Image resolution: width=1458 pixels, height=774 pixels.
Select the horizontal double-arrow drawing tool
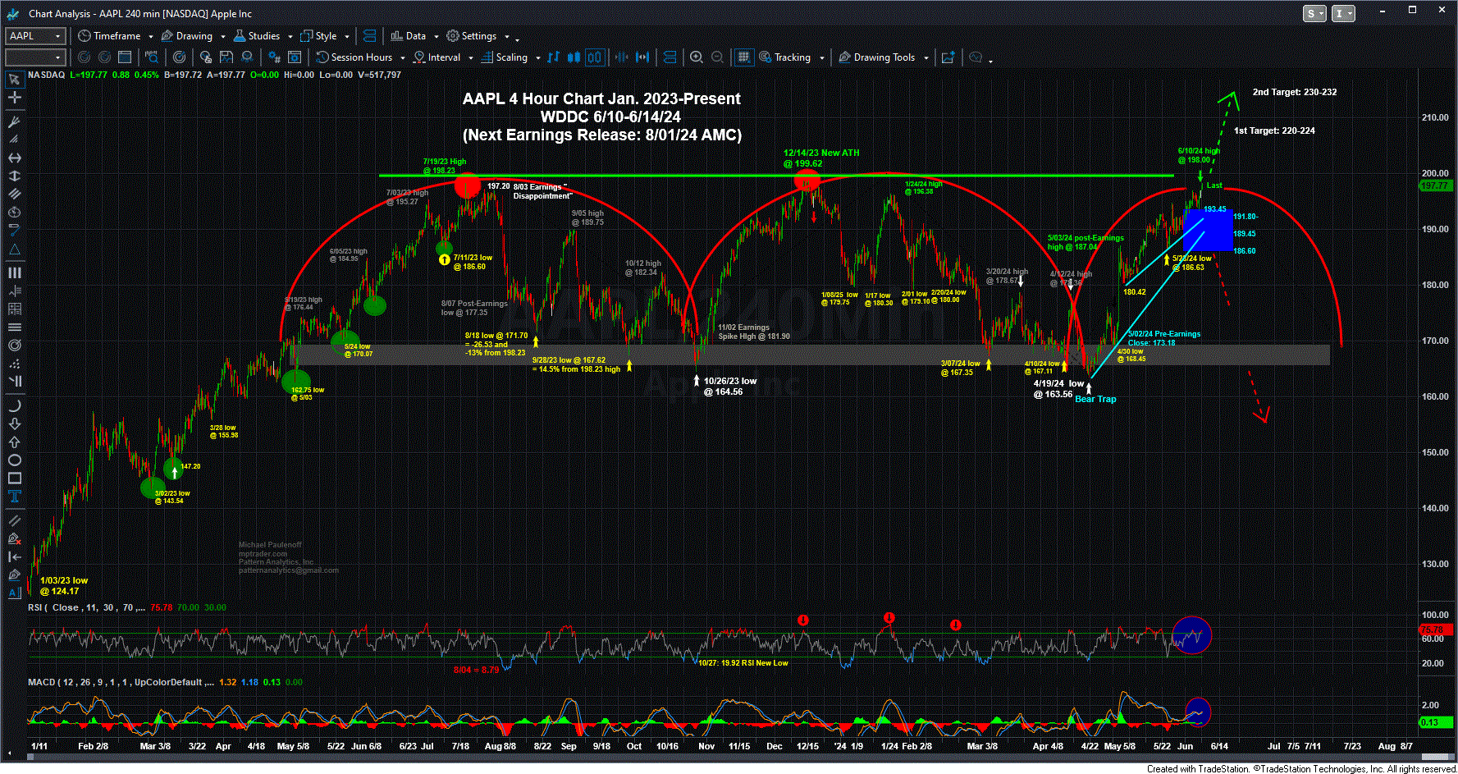[x=14, y=158]
